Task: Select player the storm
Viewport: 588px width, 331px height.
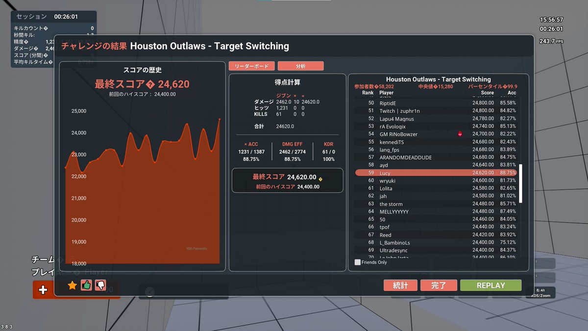Action: pyautogui.click(x=436, y=204)
